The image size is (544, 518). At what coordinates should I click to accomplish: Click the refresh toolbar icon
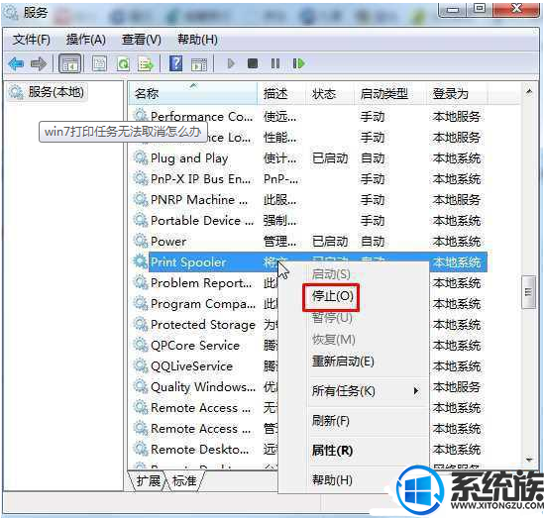tap(123, 63)
